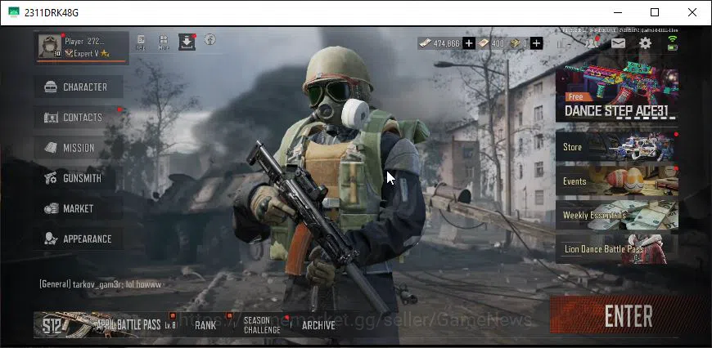The image size is (712, 348).
Task: Open the mail envelope icon
Action: coord(618,43)
